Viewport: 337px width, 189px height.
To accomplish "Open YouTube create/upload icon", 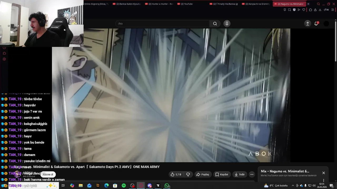I will (x=308, y=24).
